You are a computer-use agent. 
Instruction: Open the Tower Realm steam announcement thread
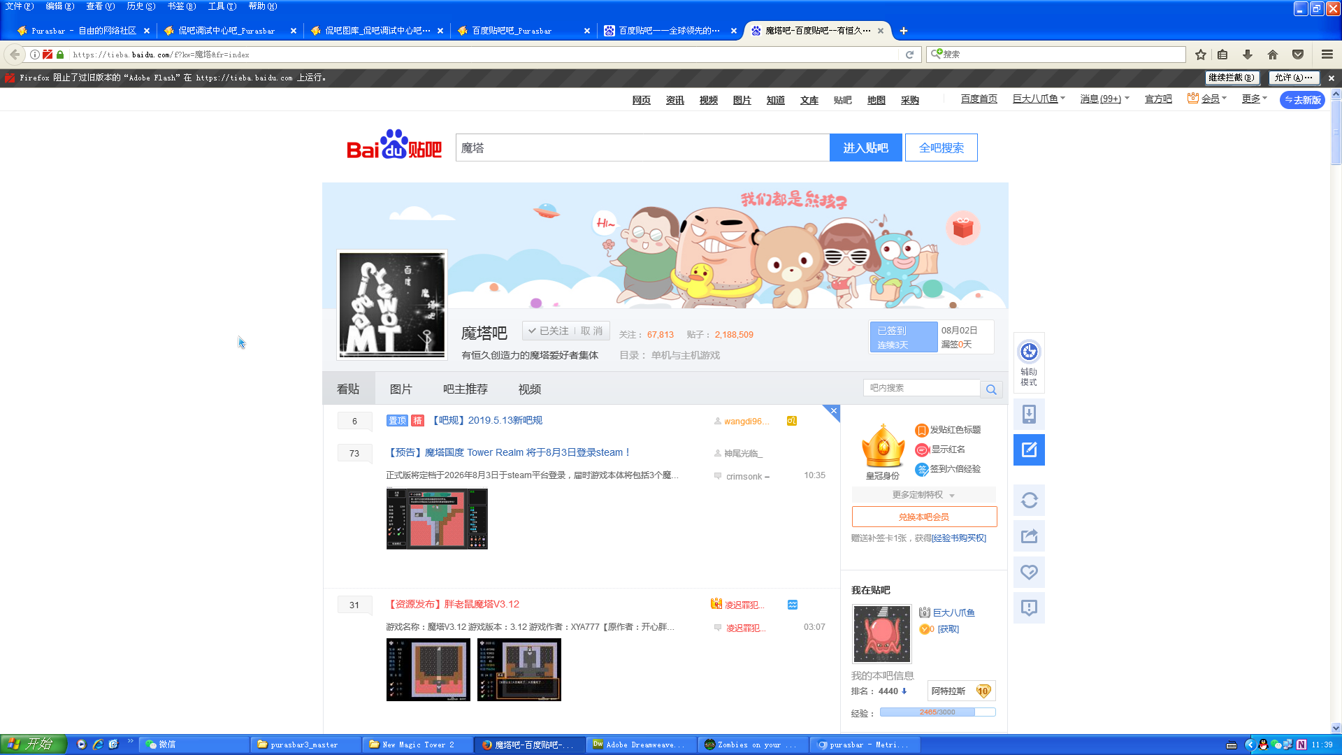[x=510, y=452]
